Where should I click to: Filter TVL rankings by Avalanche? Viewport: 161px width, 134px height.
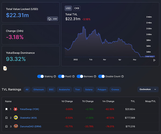pos(64,90)
